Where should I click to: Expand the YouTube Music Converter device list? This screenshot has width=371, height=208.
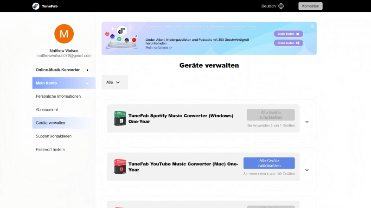307,170
